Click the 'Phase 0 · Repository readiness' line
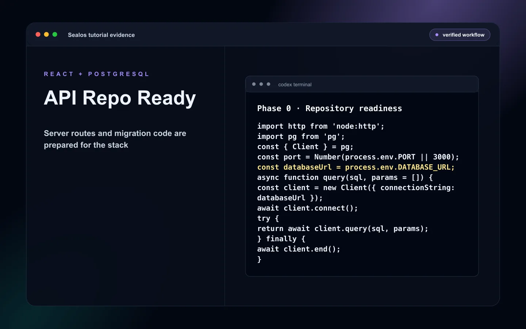Image resolution: width=526 pixels, height=329 pixels. pyautogui.click(x=329, y=108)
